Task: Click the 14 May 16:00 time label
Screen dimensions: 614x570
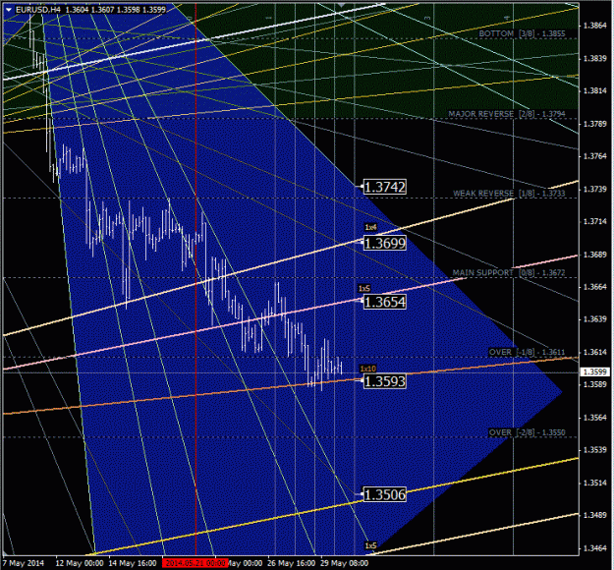Action: 133,563
